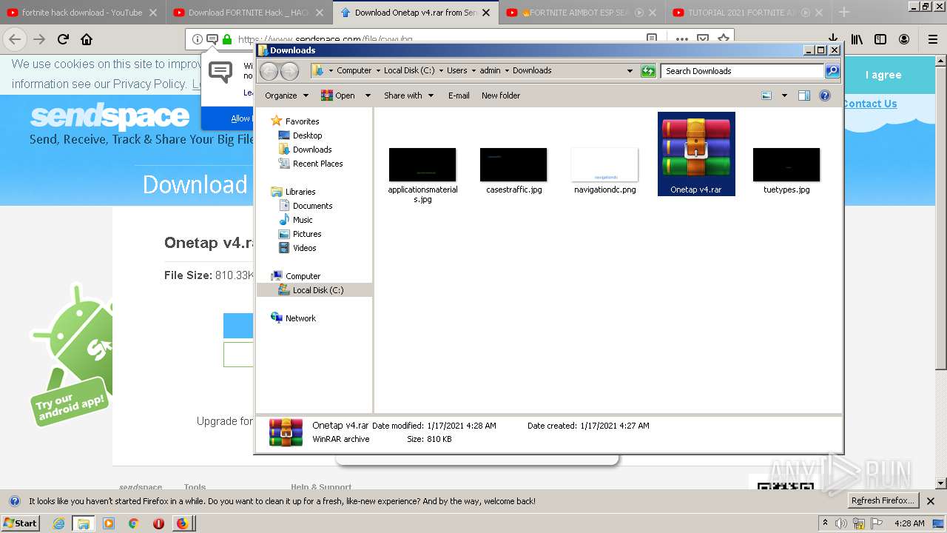The height and width of the screenshot is (533, 947).
Task: Click the Local Disk (C:) breadcrumb
Action: tap(409, 71)
